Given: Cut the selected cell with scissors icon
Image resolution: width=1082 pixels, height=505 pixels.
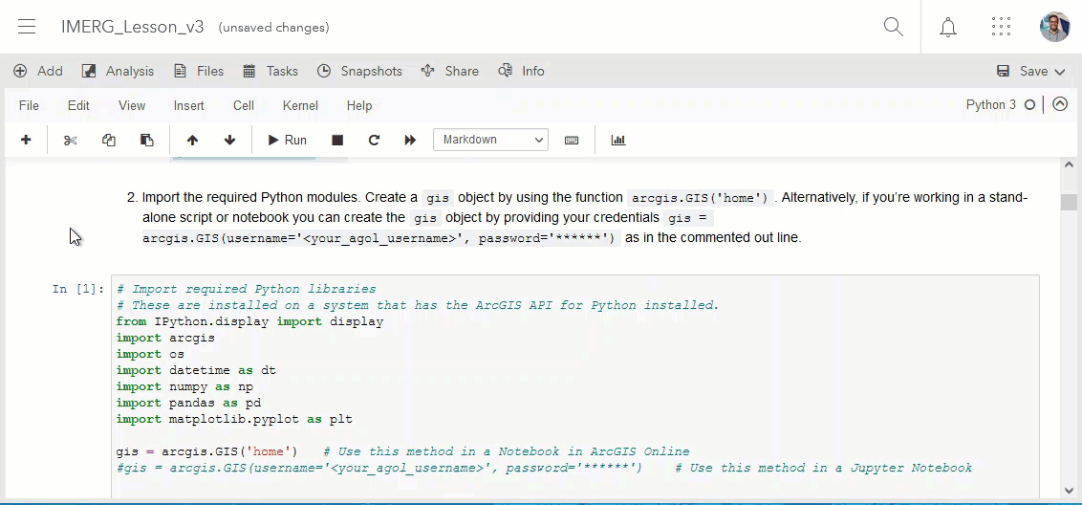Looking at the screenshot, I should (x=70, y=140).
